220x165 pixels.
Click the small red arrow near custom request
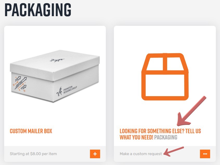pyautogui.click(x=174, y=151)
